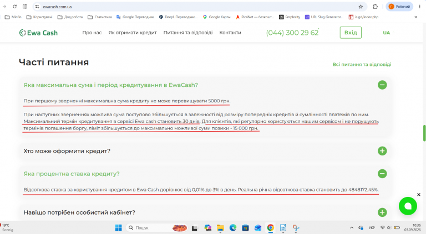Click the title Яка процентна ставка кредиту?
Viewport: 426px width, 234px height.
(72, 174)
